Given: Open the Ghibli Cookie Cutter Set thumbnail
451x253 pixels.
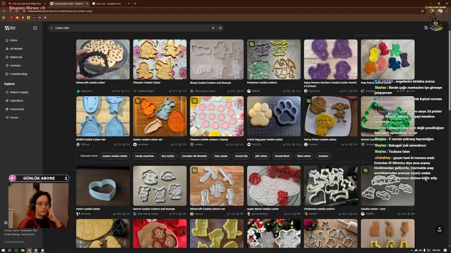Looking at the screenshot, I should coord(103,116).
